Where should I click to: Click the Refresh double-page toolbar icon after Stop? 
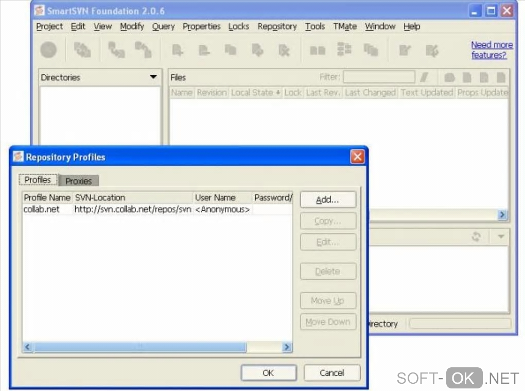82,50
